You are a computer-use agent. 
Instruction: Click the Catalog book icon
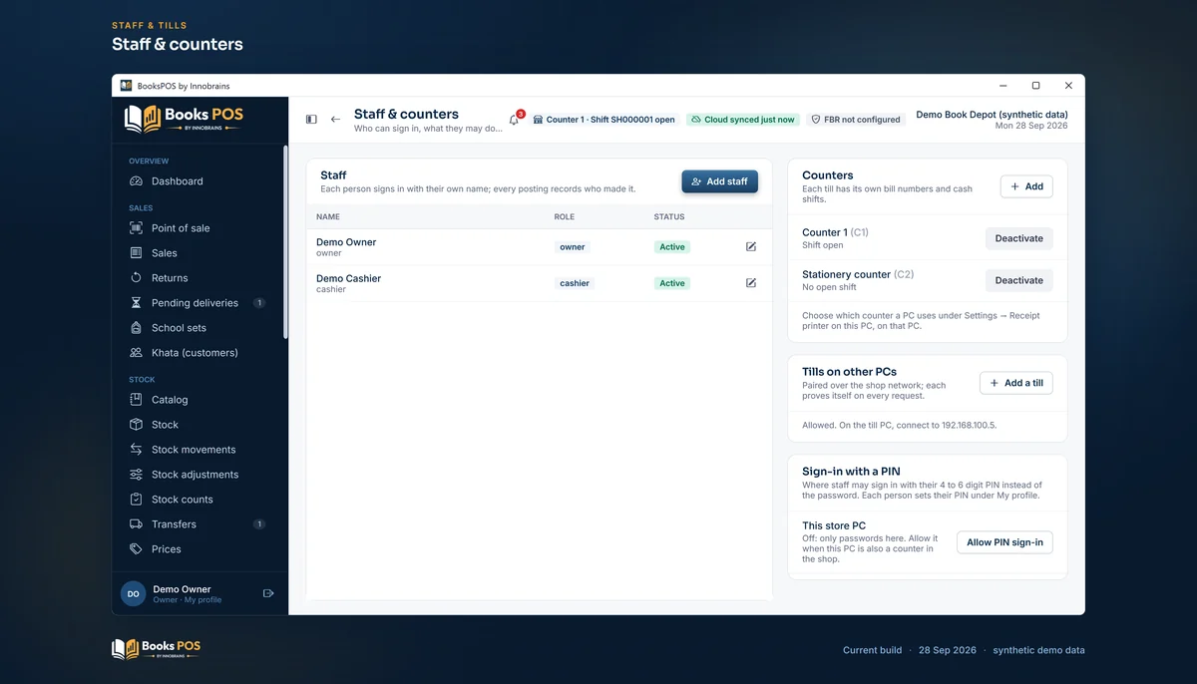click(136, 400)
